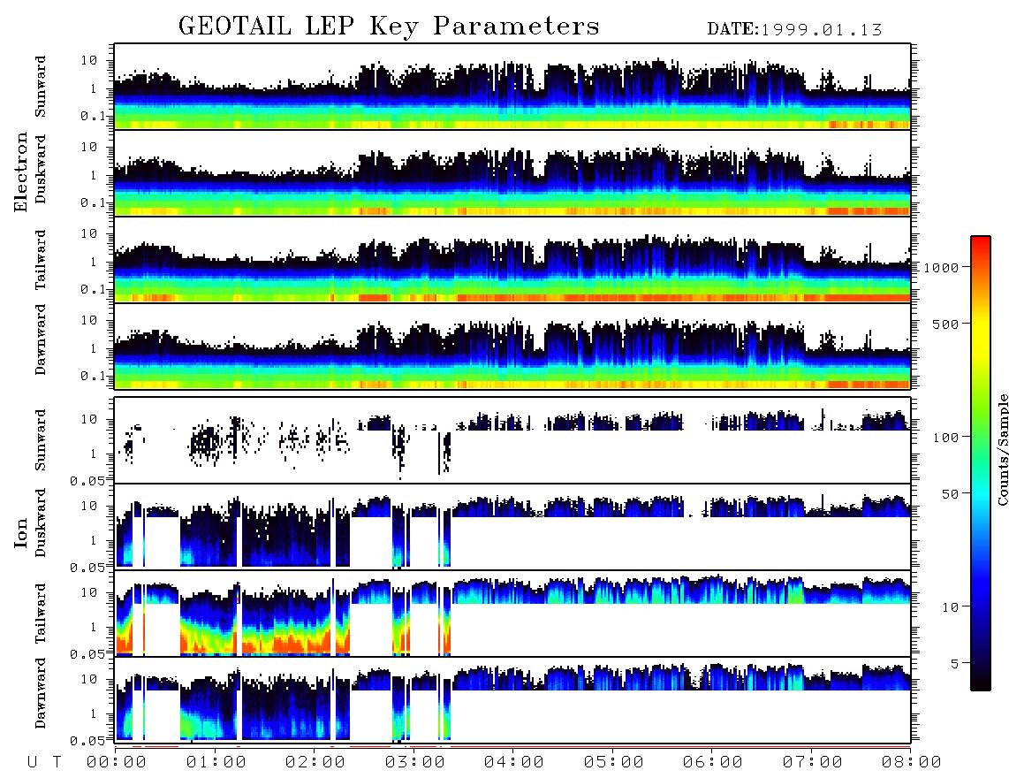Click the "Dawnward" label of the Ion group
This screenshot has width=1009, height=778.
click(40, 693)
